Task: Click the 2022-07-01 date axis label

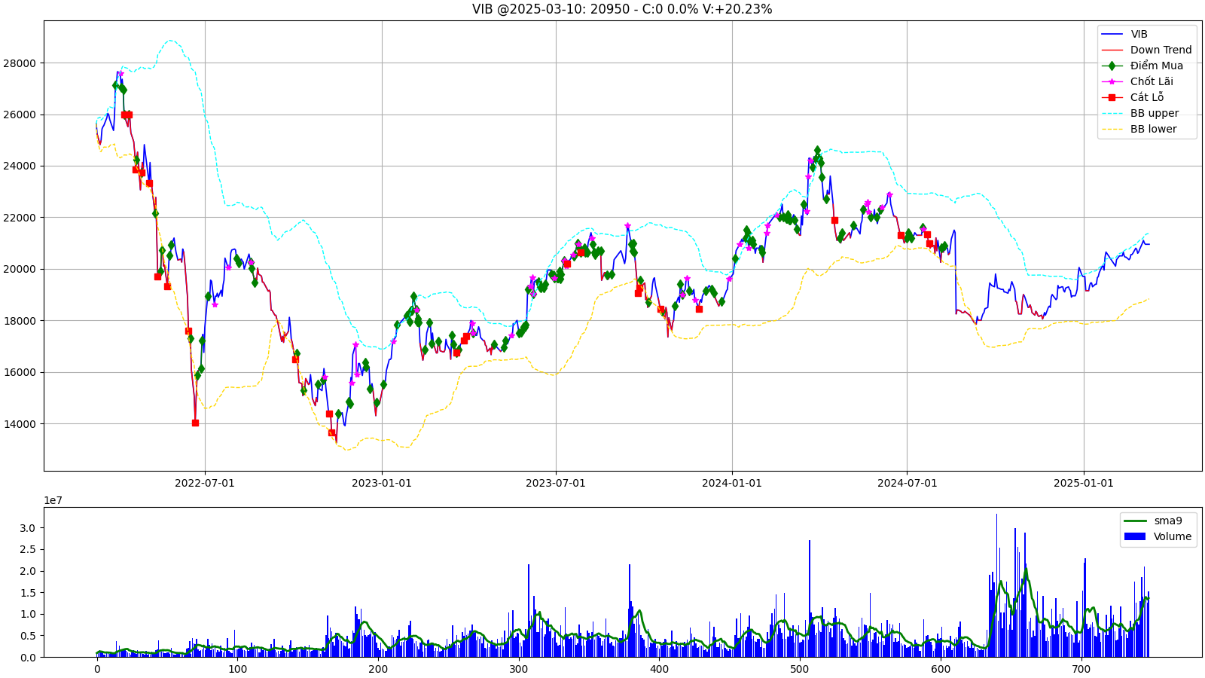Action: (x=205, y=483)
